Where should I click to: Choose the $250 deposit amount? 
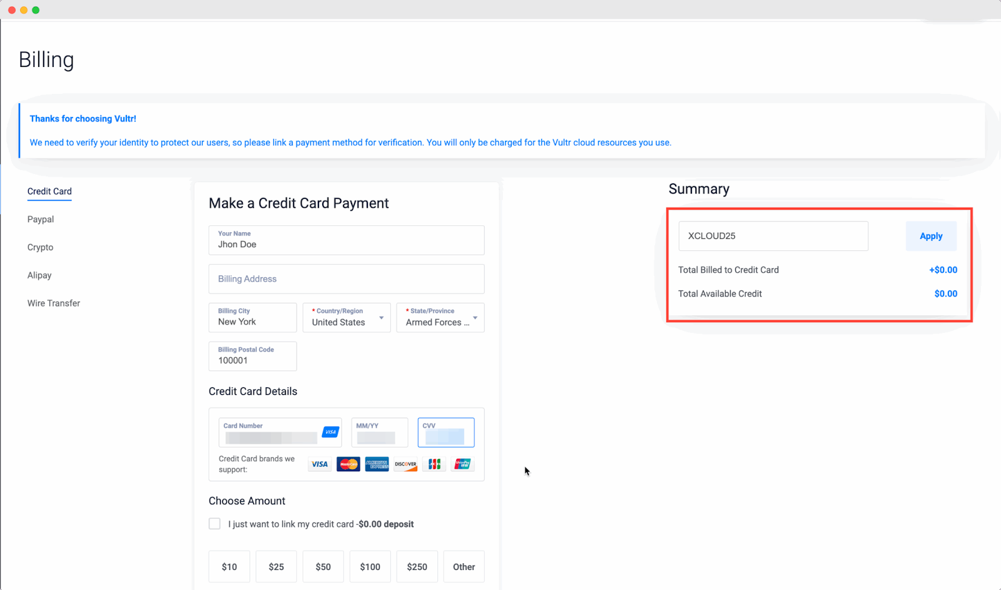[417, 566]
